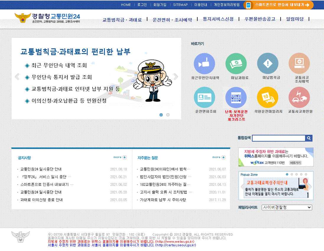
Task: Open the 알림마당 menu
Action: 295,19
